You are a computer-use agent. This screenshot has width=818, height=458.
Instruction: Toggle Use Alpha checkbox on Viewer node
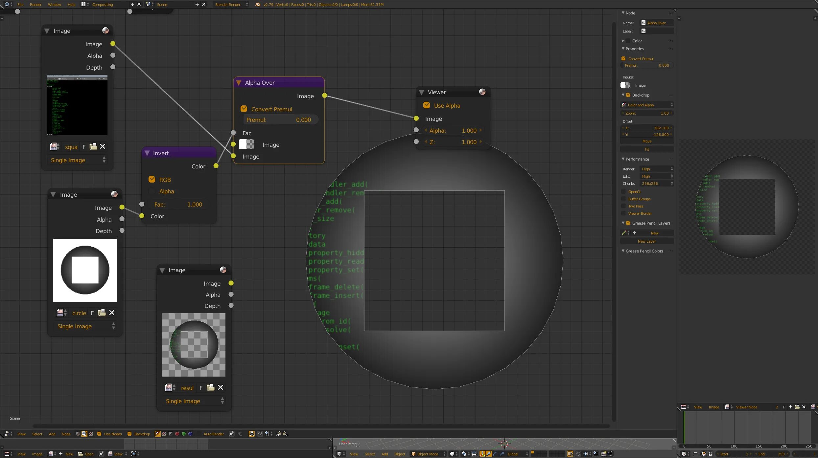pyautogui.click(x=427, y=105)
